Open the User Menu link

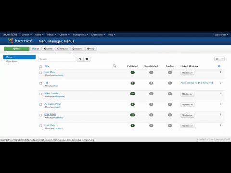pos(50,72)
